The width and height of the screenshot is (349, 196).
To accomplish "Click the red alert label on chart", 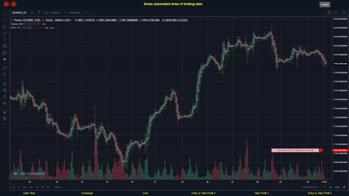I will tap(297, 150).
